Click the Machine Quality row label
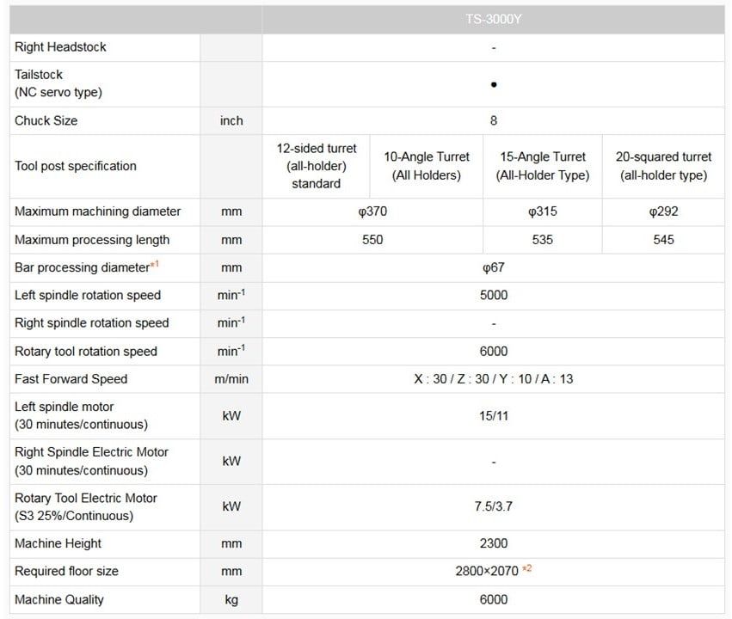This screenshot has width=732, height=619. 59,599
